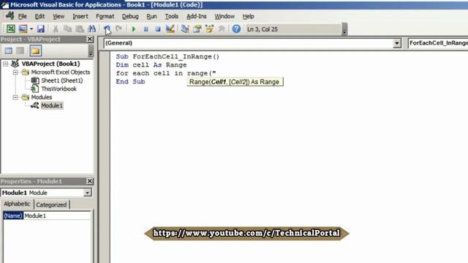Viewport: 468px width, 263px height.
Task: Click the (Name) property row label
Action: click(13, 216)
